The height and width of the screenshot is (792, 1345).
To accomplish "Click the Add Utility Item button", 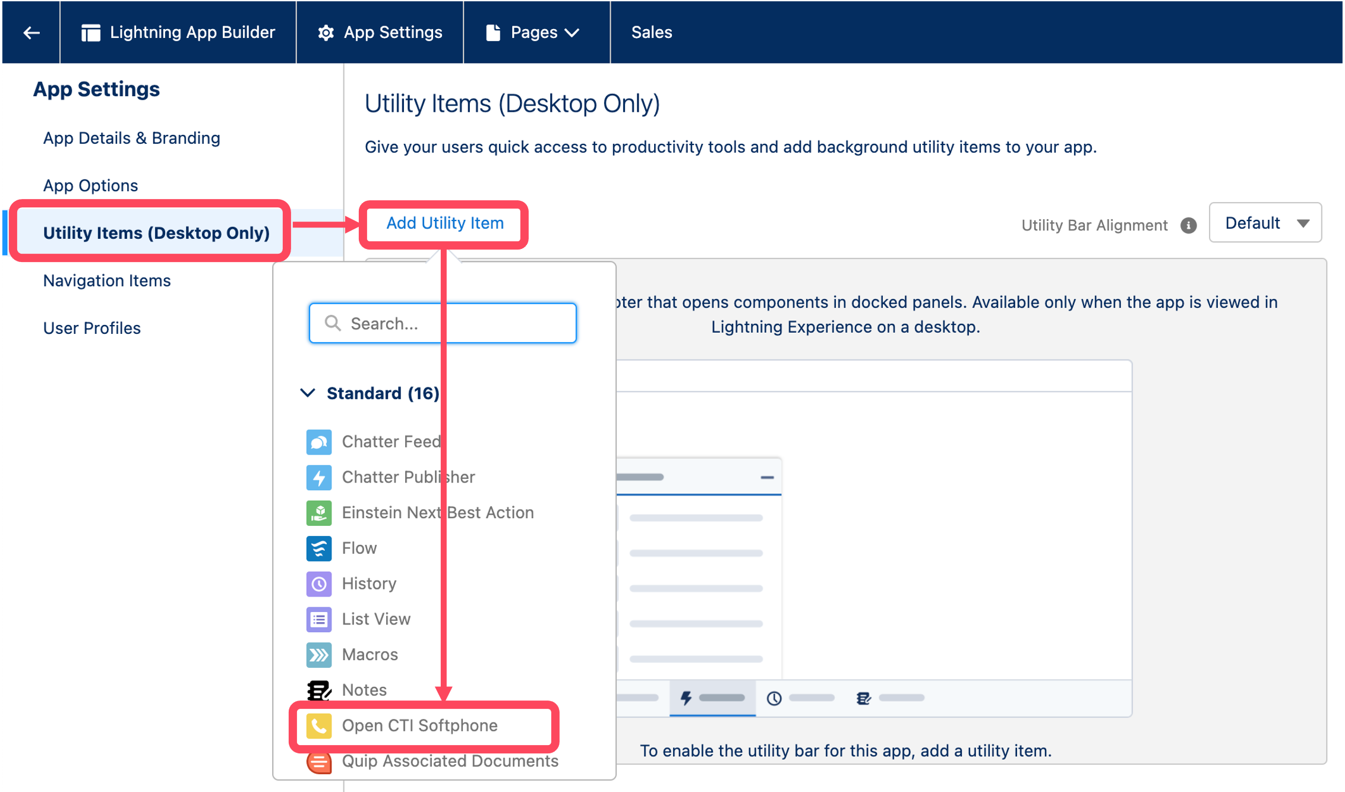I will (x=444, y=223).
